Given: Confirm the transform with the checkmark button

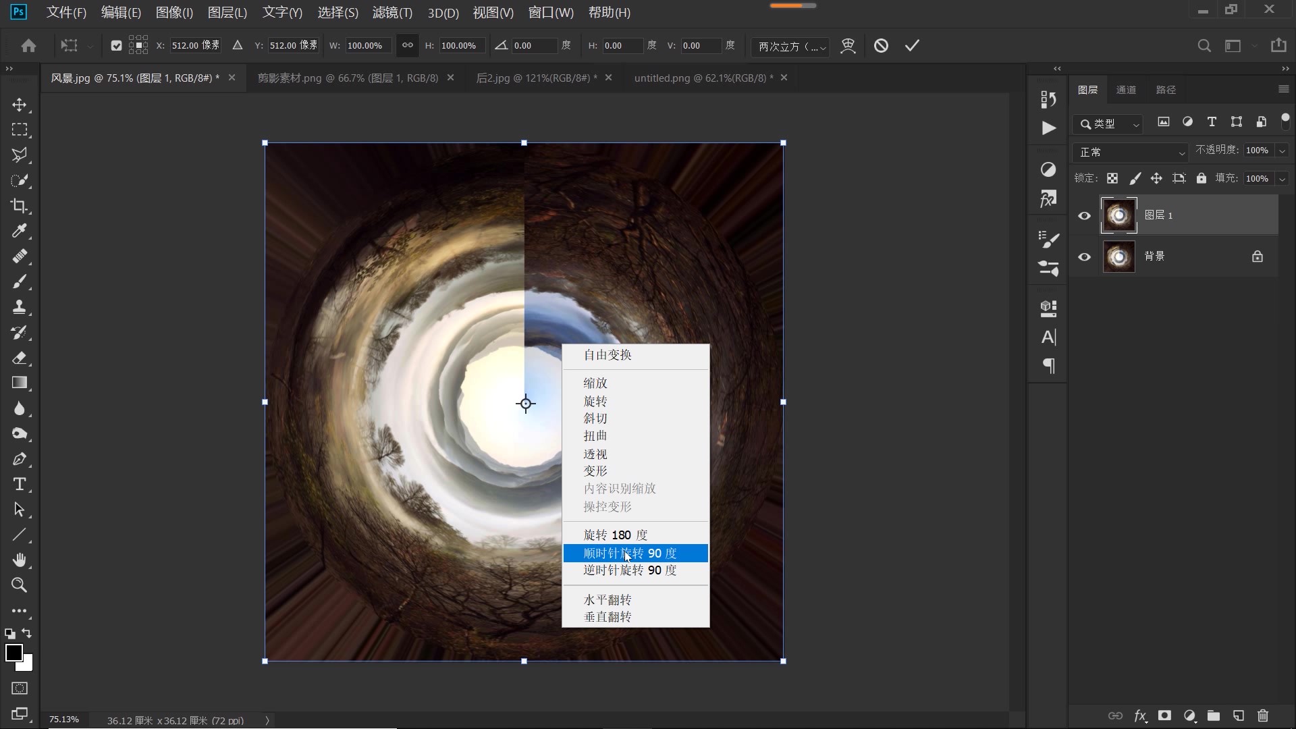Looking at the screenshot, I should 911,45.
